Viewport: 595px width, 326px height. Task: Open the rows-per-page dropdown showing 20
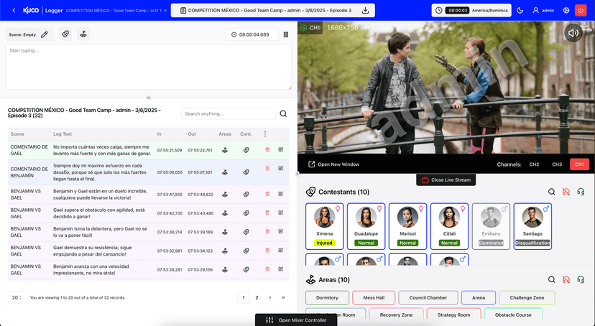click(x=17, y=297)
